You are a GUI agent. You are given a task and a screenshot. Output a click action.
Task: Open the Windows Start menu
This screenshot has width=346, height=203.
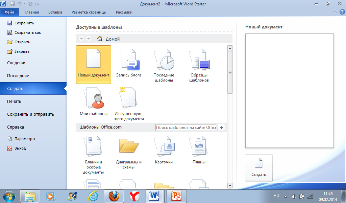click(9, 196)
